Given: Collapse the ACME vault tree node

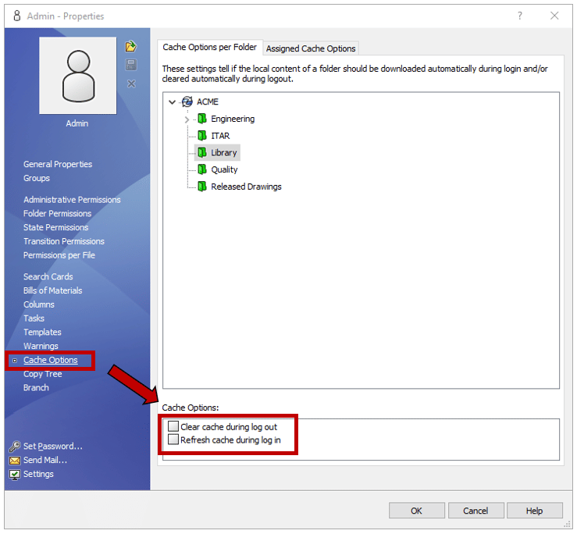Looking at the screenshot, I should coord(172,102).
